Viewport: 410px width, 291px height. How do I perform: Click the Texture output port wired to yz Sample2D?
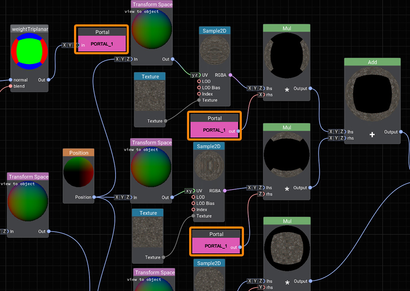166,121
